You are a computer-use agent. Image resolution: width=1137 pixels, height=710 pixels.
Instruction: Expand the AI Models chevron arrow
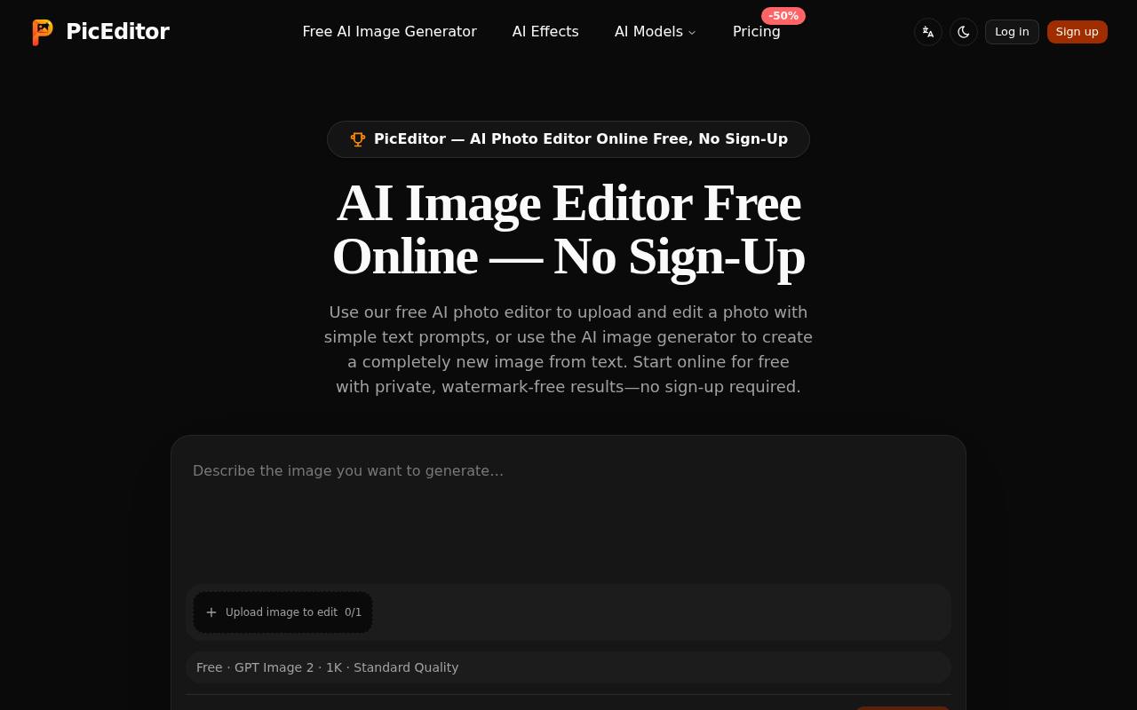pyautogui.click(x=692, y=33)
